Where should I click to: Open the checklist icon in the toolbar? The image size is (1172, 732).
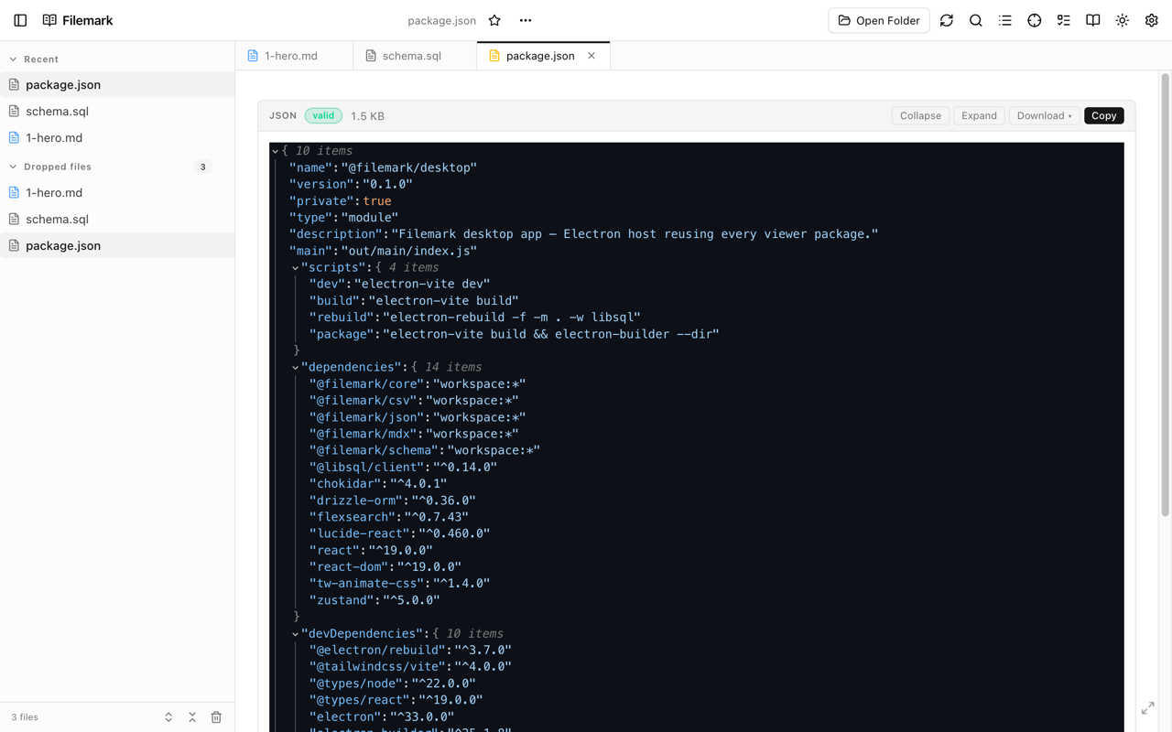[x=1064, y=20]
